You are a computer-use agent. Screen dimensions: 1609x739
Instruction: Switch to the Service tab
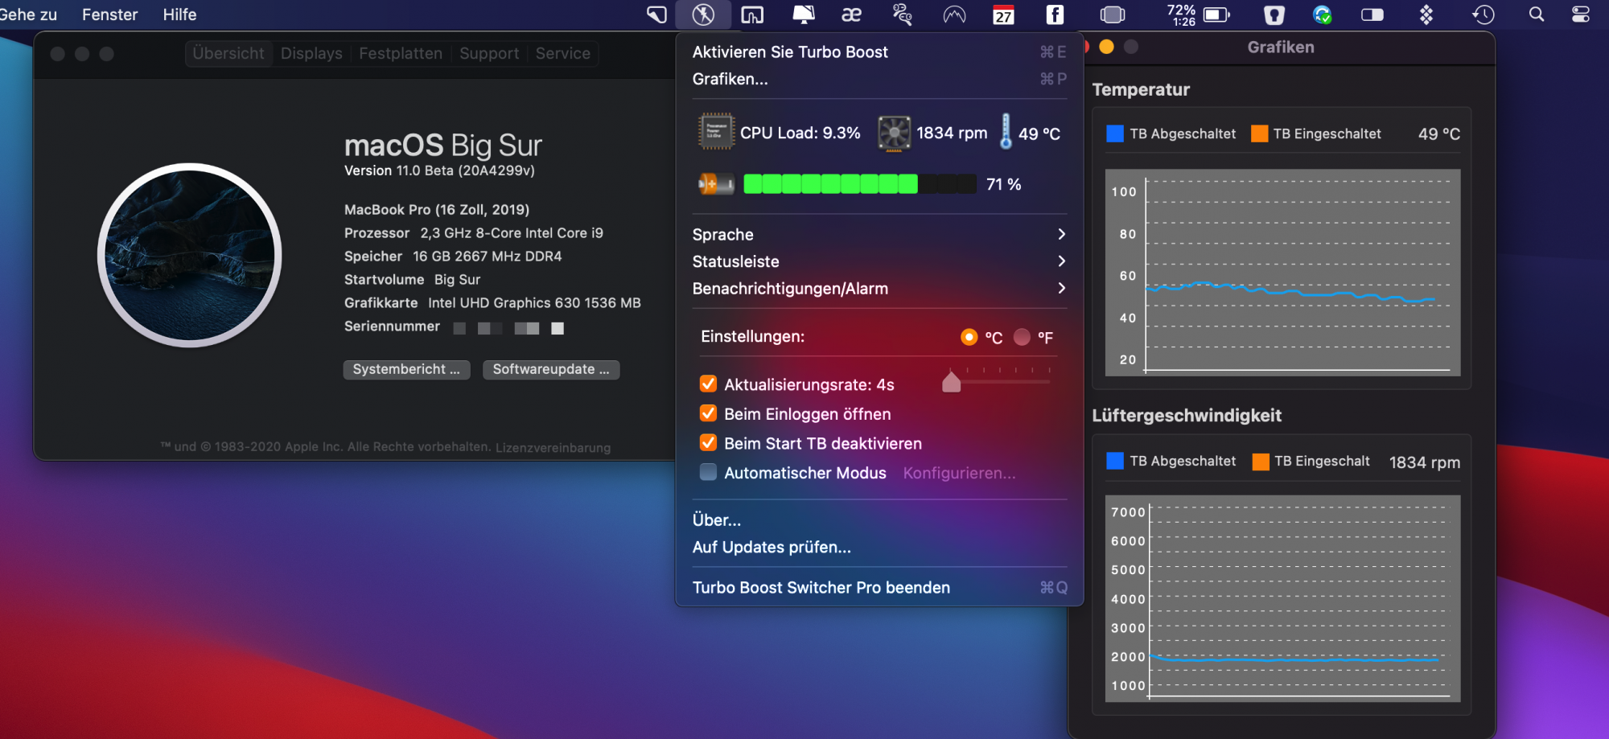coord(563,53)
